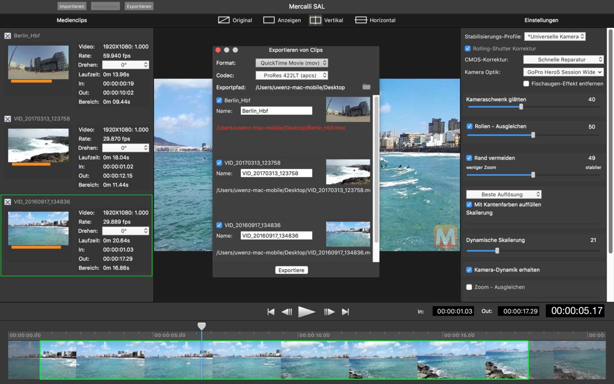Viewport: 614px width, 384px height.
Task: Select Vertikal split view
Action: click(x=326, y=20)
